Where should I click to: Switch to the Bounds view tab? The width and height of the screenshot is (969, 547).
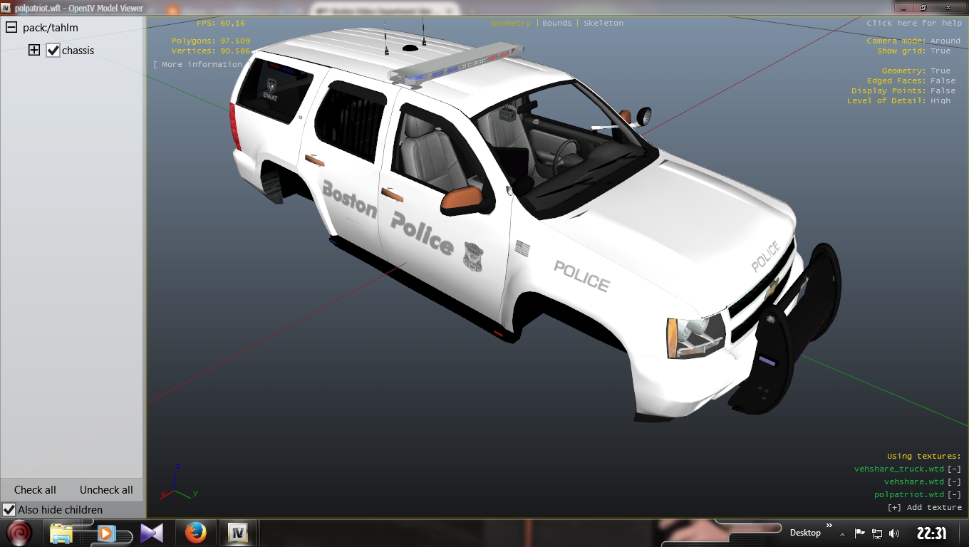(556, 24)
